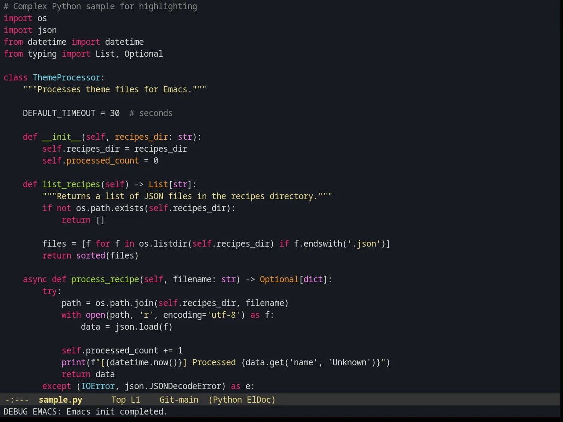This screenshot has width=563, height=422.
Task: Click the 'Unknown' string literal
Action: [x=349, y=362]
